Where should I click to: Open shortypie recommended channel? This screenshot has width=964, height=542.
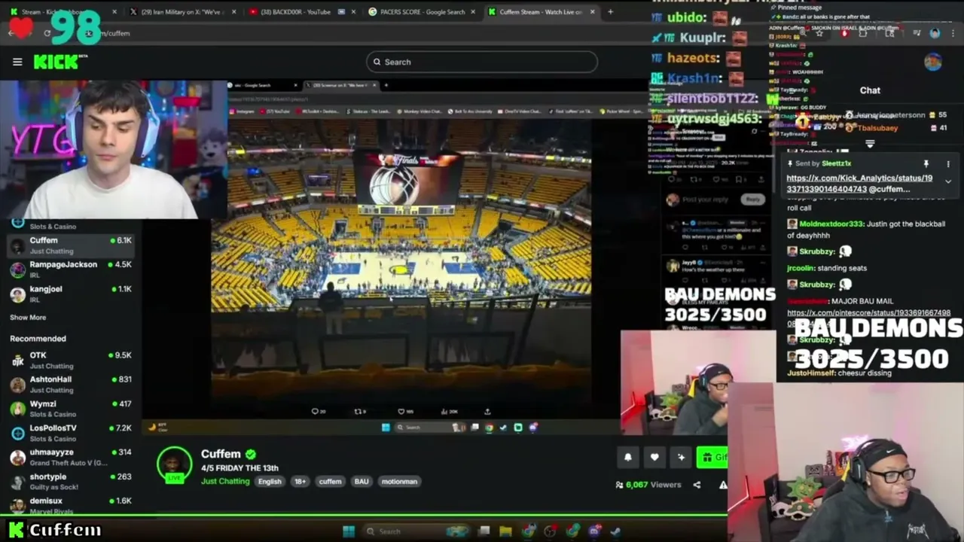pos(71,481)
